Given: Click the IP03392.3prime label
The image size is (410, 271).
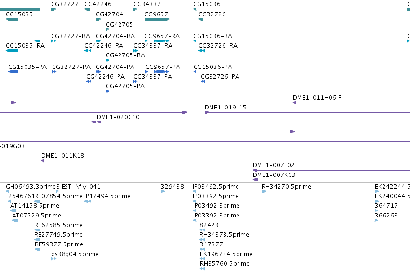Looking at the screenshot, I should click(x=216, y=216).
